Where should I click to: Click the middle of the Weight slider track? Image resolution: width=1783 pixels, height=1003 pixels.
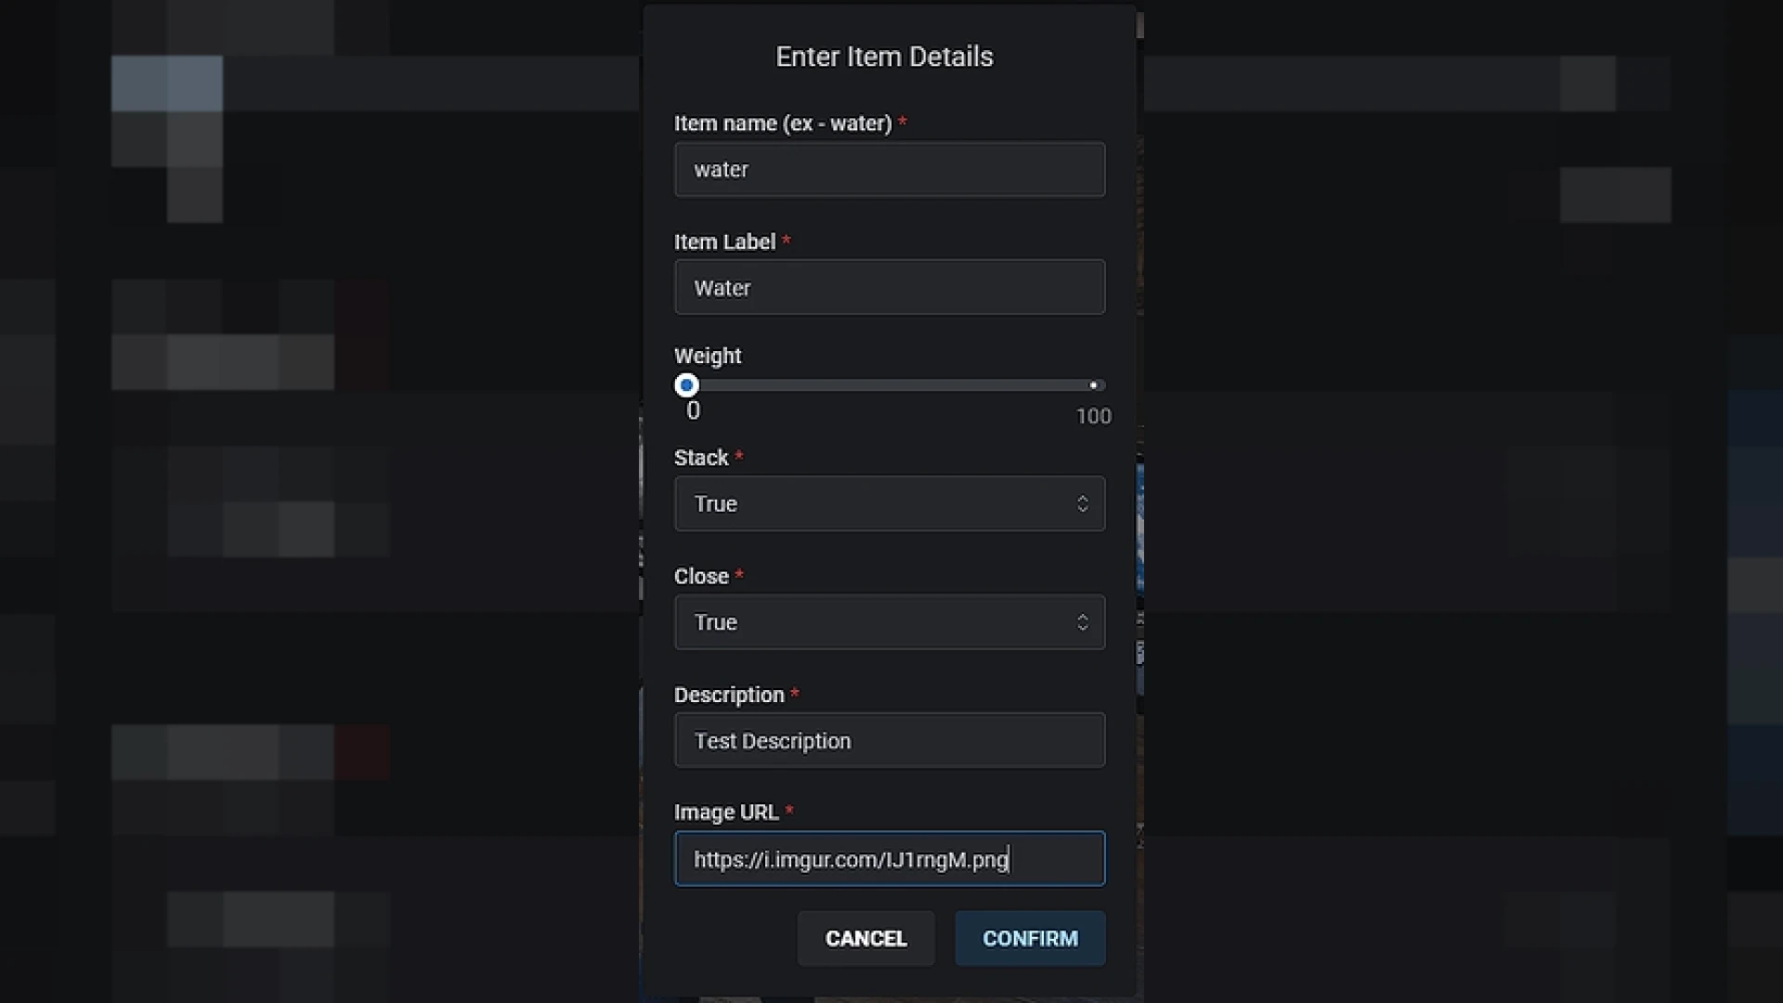pyautogui.click(x=890, y=384)
